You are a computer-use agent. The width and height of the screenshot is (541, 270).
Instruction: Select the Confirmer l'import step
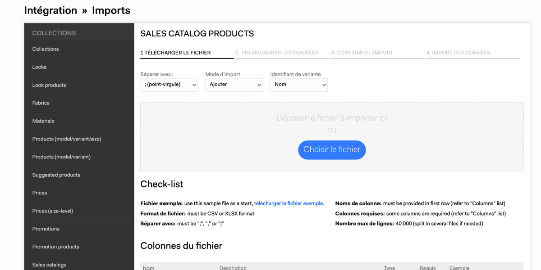tap(378, 53)
